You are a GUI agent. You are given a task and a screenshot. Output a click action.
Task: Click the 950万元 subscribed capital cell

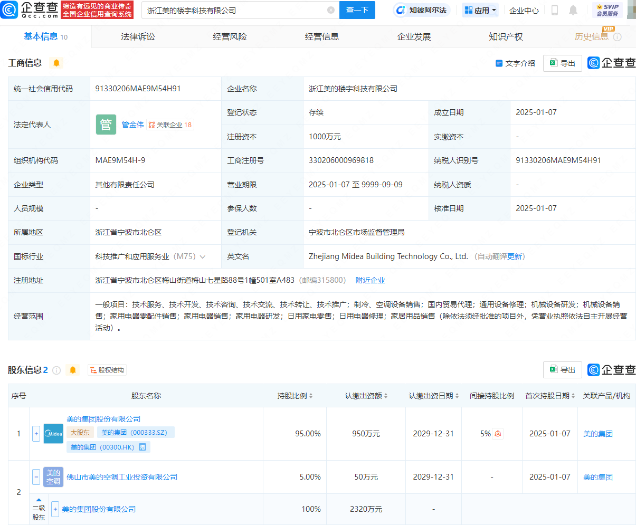tap(366, 434)
